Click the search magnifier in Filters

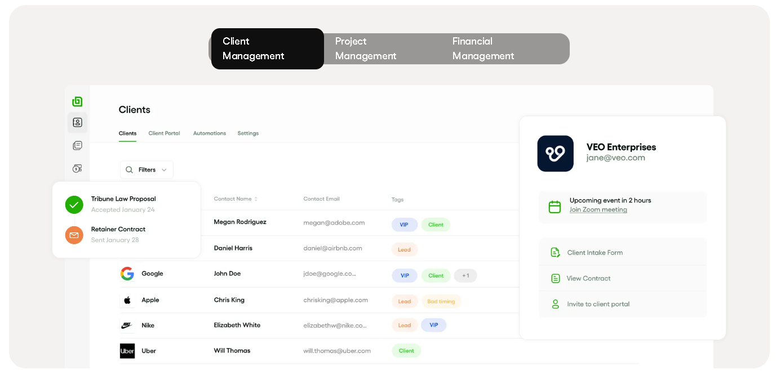(129, 170)
